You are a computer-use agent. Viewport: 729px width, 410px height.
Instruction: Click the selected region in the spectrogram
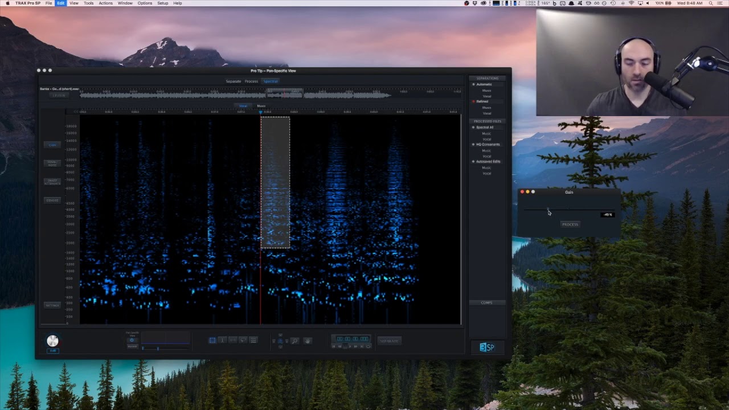coord(276,183)
